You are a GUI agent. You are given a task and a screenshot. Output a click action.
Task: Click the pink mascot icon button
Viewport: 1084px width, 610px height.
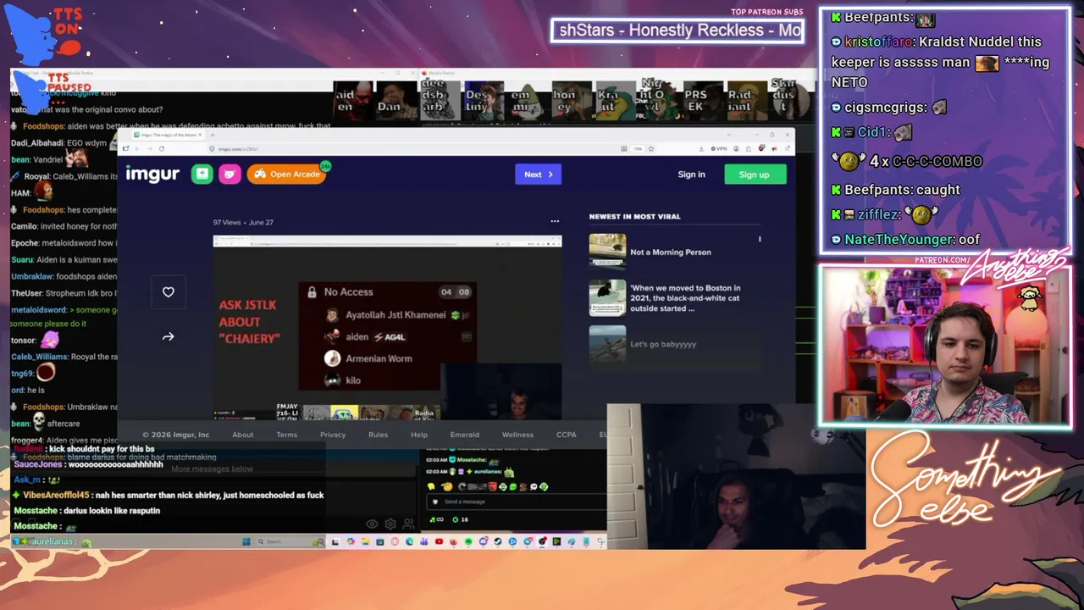click(230, 174)
